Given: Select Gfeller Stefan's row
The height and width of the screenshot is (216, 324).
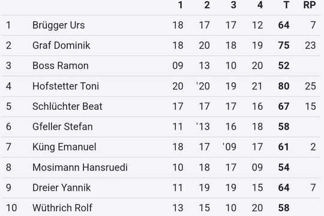Looking at the screenshot, I should pos(161,127).
